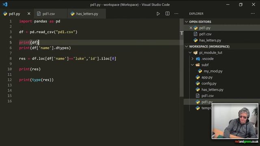Image resolution: width=260 pixels, height=146 pixels.
Task: Click the print(type(res)) line
Action: pyautogui.click(x=36, y=80)
